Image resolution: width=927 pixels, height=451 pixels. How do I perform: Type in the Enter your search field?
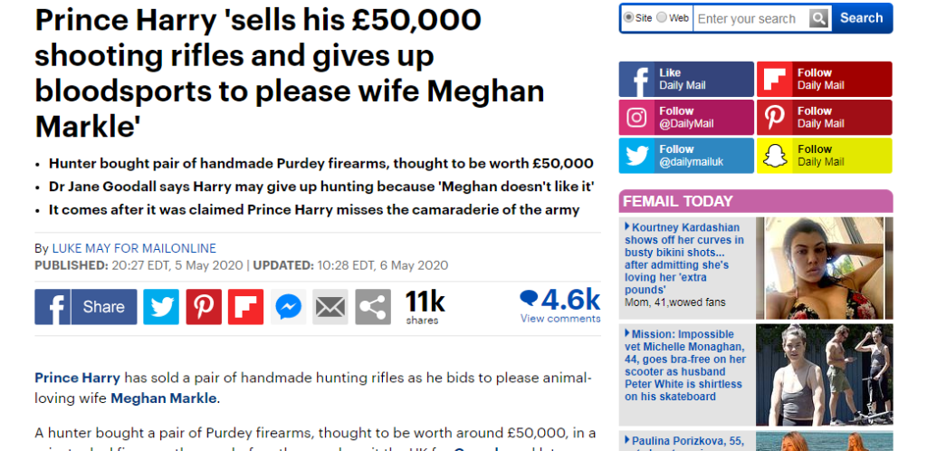(750, 18)
